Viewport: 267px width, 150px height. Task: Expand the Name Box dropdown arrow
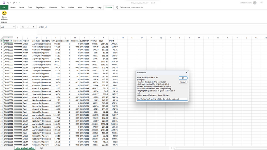(x=14, y=27)
